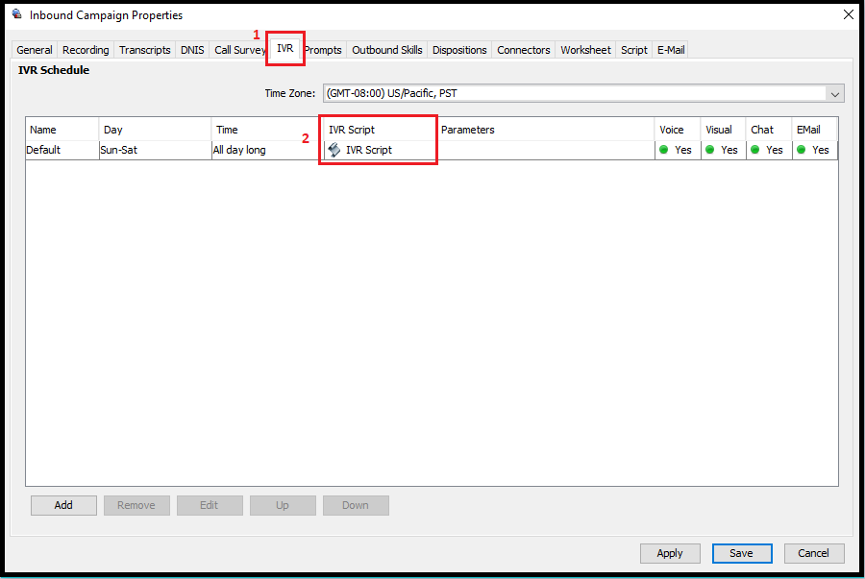865x579 pixels.
Task: Click the Day column header
Action: pos(155,130)
